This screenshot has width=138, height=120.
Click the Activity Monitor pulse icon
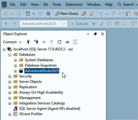(67, 42)
